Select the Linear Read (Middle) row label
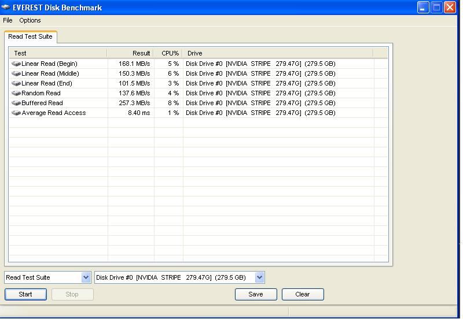This screenshot has width=463, height=319. [x=50, y=73]
